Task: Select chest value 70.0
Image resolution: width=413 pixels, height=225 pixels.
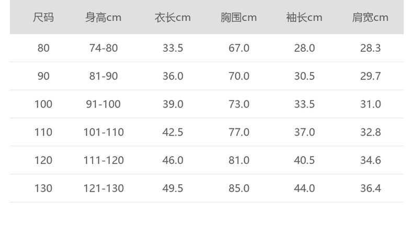Action: [x=239, y=76]
